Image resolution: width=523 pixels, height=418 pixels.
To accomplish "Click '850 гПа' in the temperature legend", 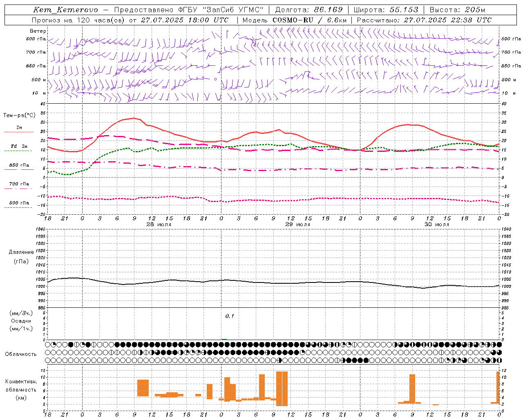I will click(19, 165).
